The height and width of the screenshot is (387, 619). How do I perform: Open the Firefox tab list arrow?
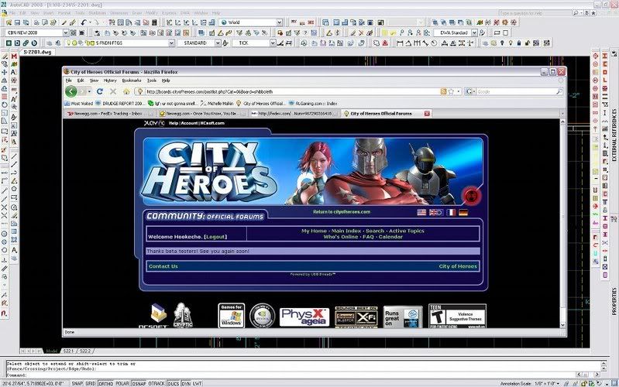coord(562,114)
